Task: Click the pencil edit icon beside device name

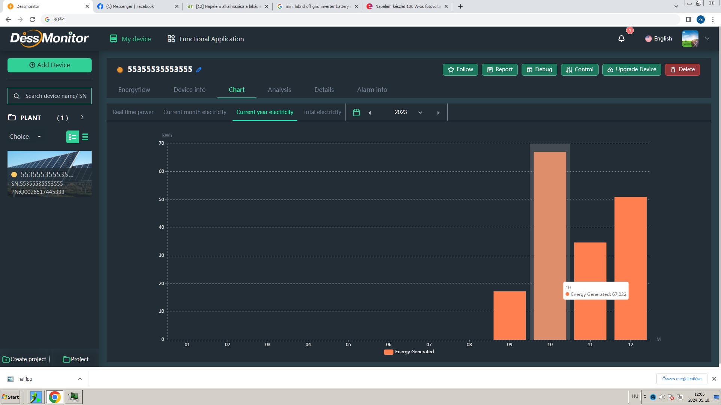Action: [x=199, y=70]
